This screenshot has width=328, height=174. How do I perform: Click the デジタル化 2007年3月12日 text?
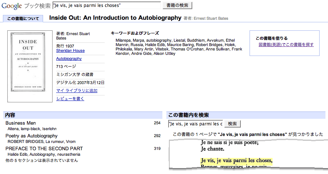(x=80, y=83)
